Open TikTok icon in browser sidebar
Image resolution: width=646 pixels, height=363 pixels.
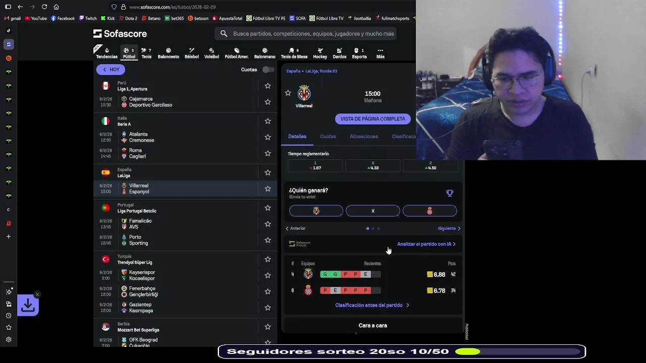click(9, 31)
